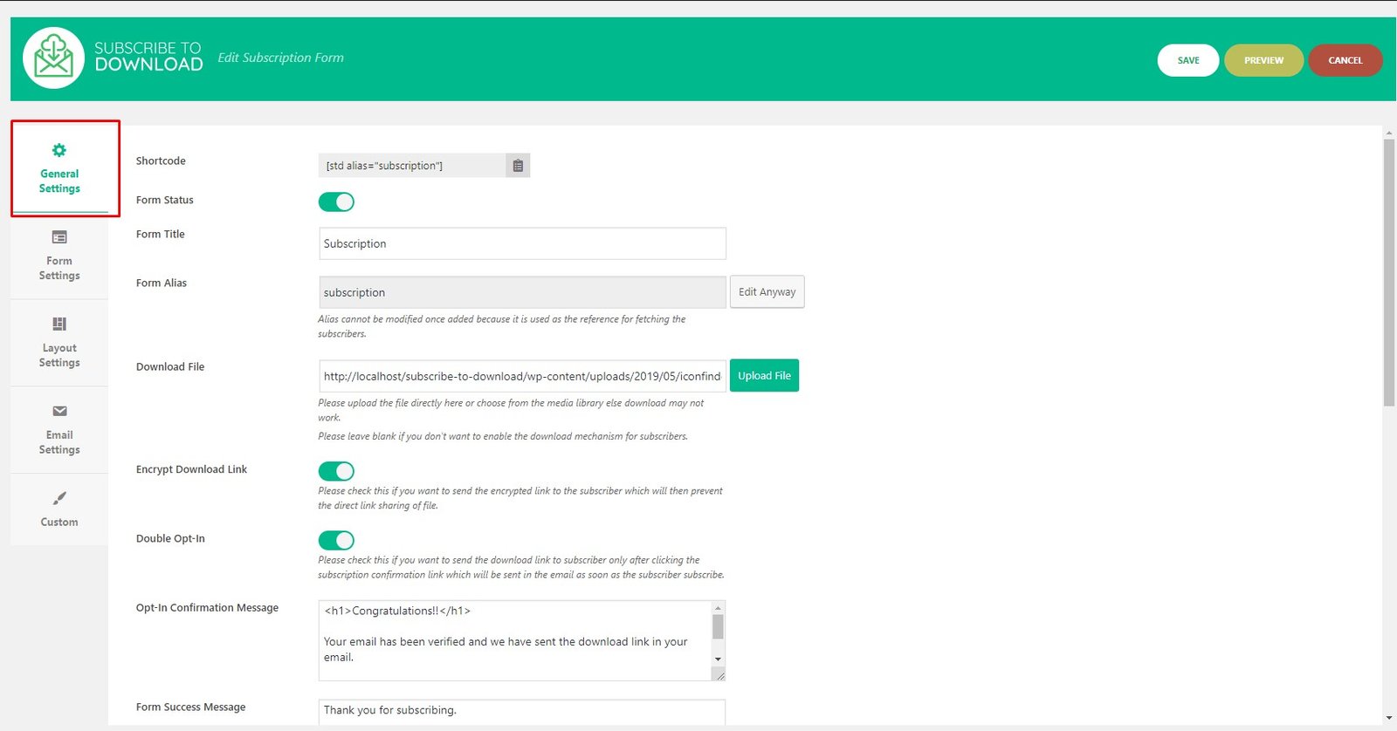Click the General Settings gear icon
The width and height of the screenshot is (1397, 731).
click(x=59, y=150)
